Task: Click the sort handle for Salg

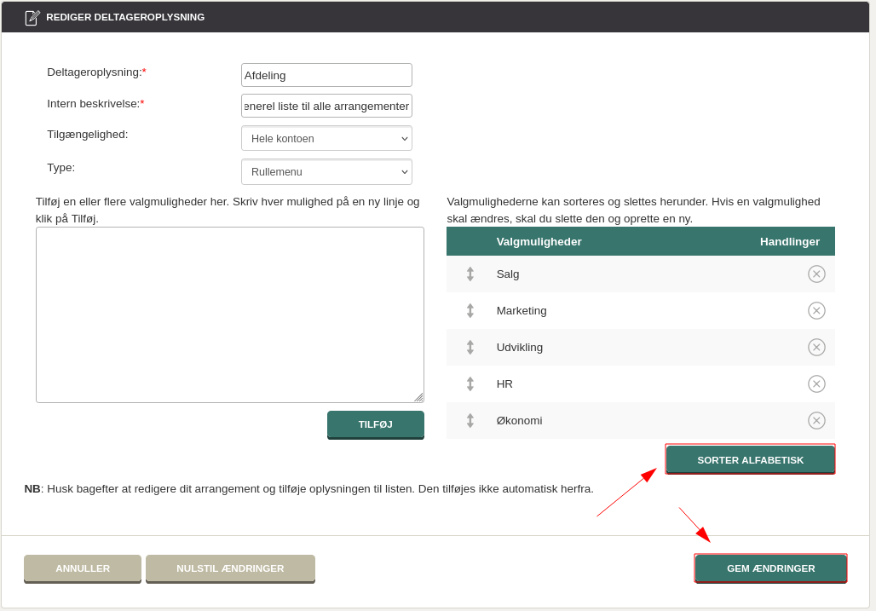Action: coord(470,274)
